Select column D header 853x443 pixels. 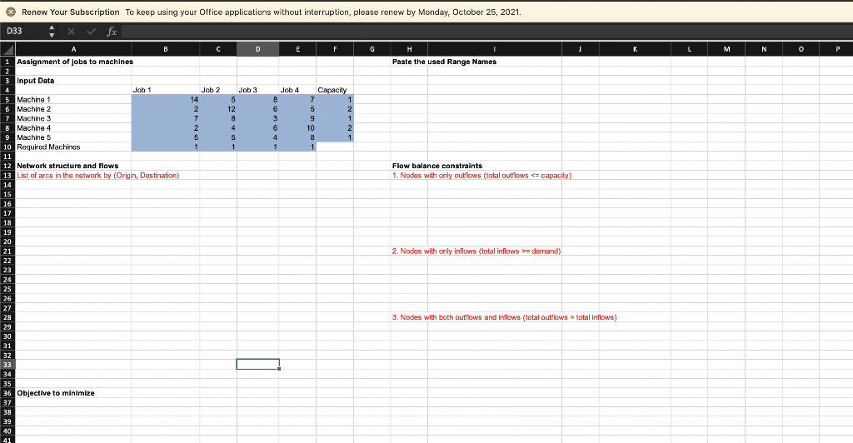pyautogui.click(x=258, y=49)
